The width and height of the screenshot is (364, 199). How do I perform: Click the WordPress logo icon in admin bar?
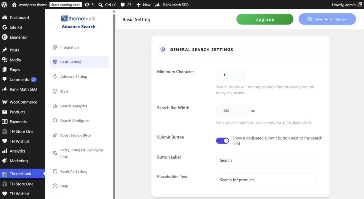coord(5,5)
